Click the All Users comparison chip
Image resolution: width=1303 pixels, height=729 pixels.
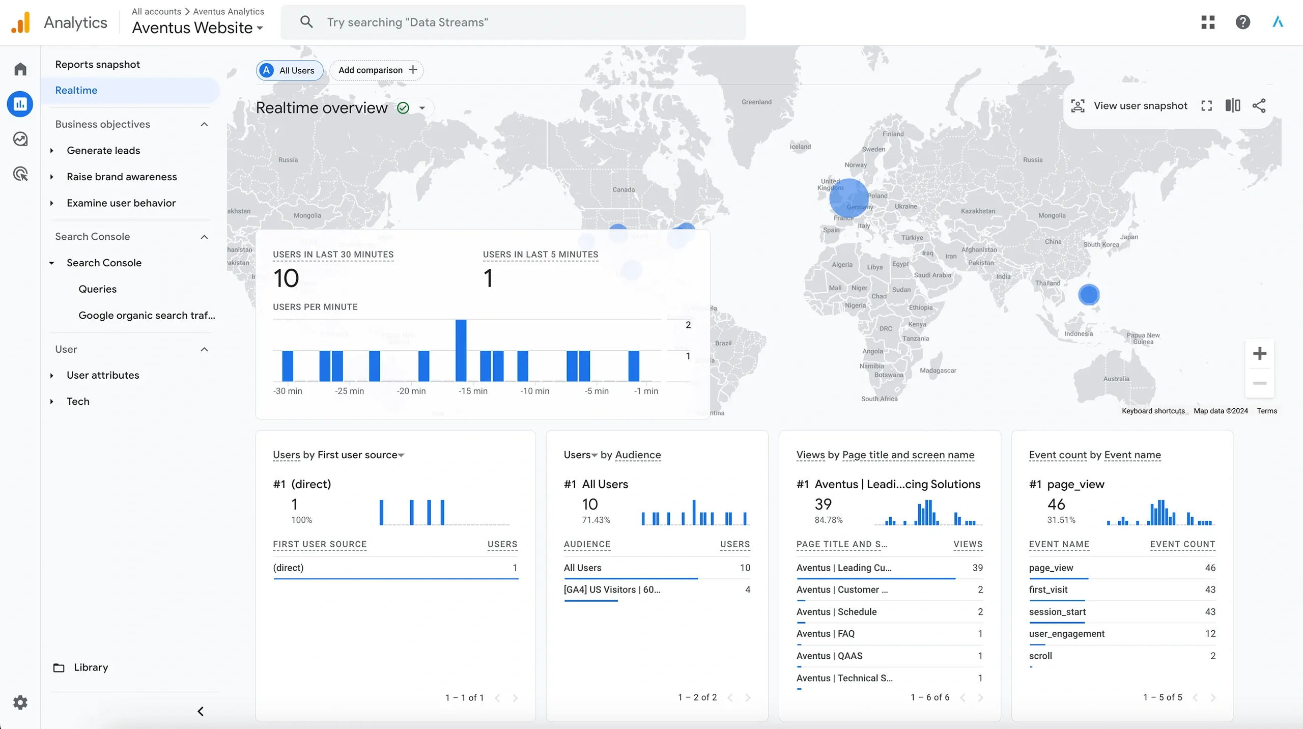290,70
